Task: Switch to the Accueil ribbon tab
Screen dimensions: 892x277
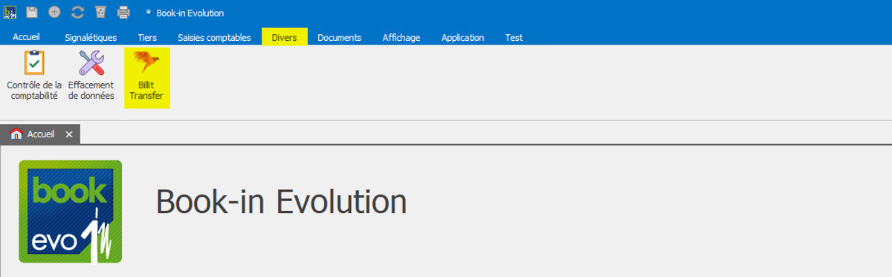Action: (26, 37)
